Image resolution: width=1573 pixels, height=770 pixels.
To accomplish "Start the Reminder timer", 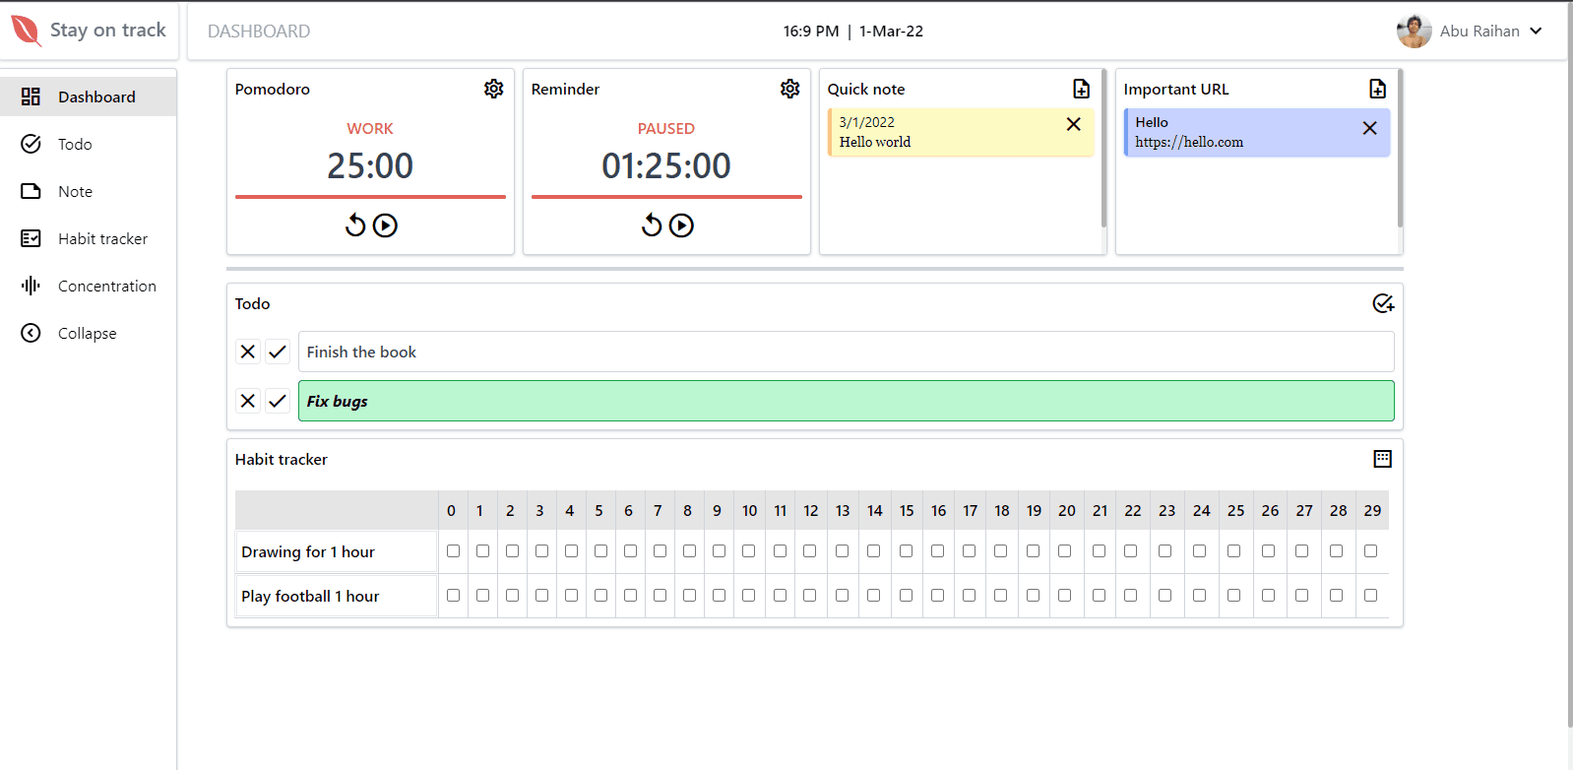I will [681, 225].
